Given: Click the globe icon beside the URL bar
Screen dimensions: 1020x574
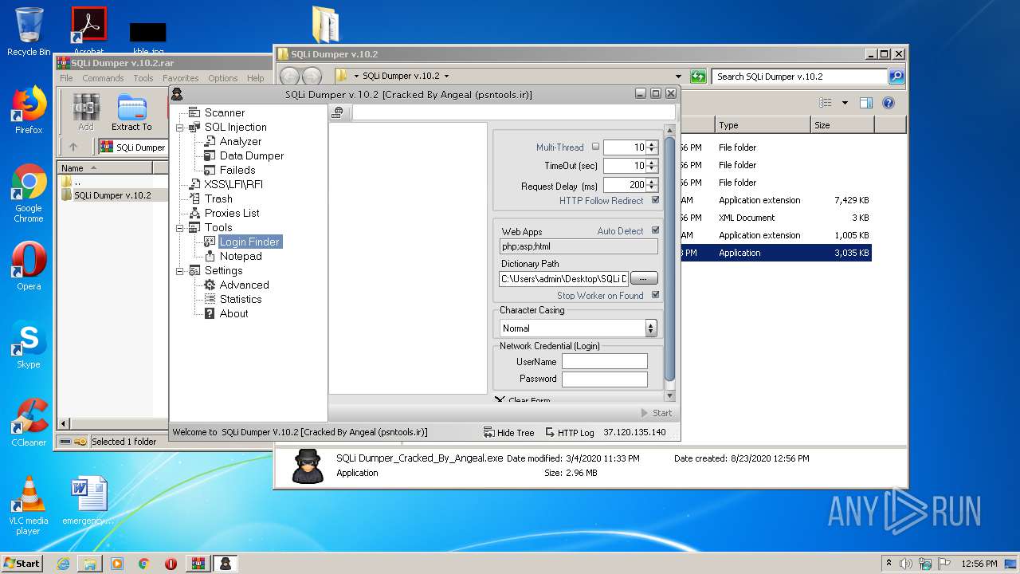Looking at the screenshot, I should pos(338,113).
